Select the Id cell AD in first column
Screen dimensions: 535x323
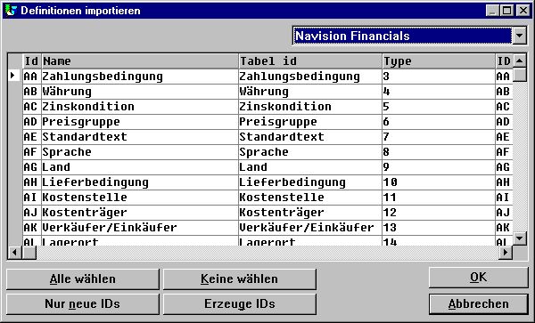point(32,122)
